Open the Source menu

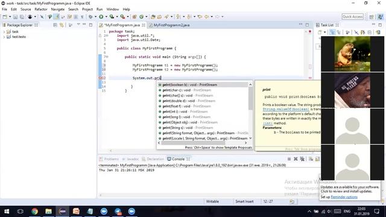pos(25,10)
